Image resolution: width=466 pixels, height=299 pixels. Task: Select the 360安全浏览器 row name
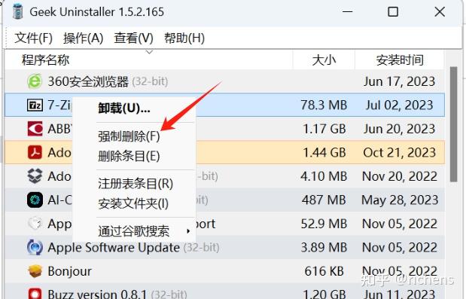pos(88,81)
